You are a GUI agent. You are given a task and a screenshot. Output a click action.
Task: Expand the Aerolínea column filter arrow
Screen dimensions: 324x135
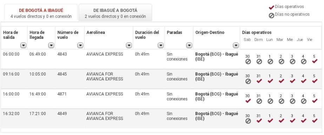click(x=129, y=46)
